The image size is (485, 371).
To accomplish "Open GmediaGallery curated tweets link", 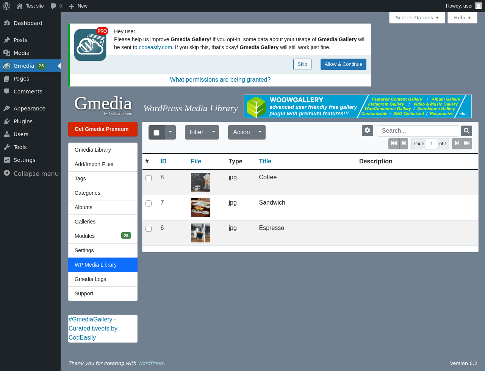I will tap(93, 329).
